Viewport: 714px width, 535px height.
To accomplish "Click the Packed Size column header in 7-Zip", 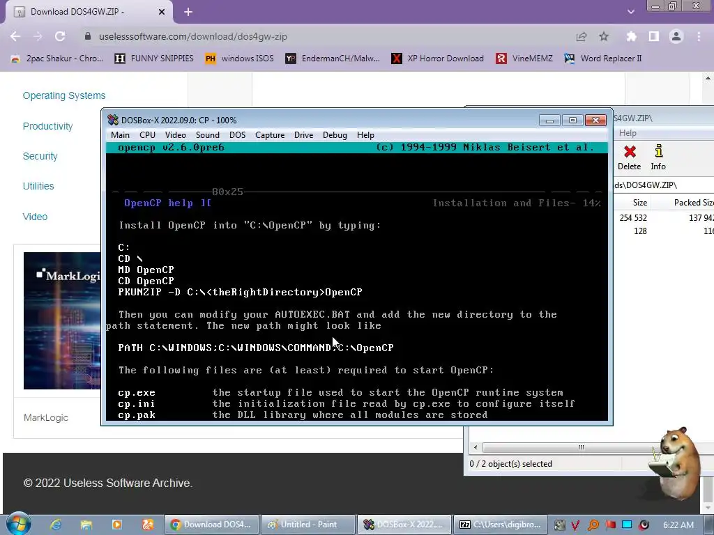I will coord(693,203).
